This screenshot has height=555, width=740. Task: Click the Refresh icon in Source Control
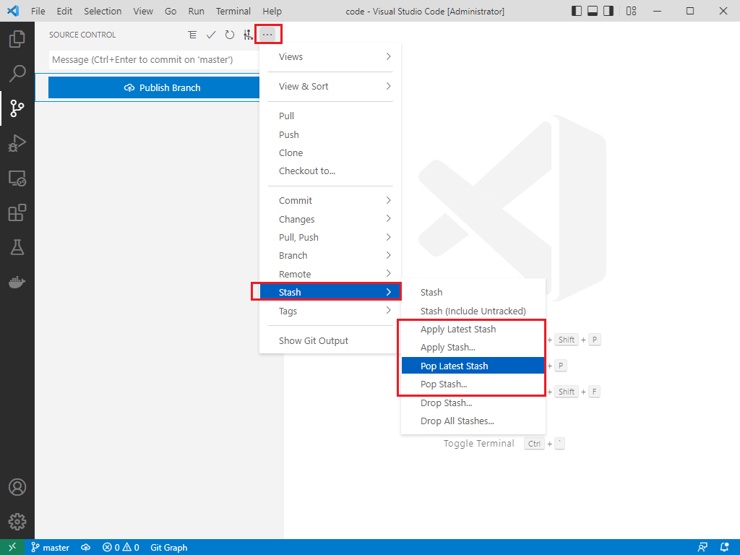(x=229, y=35)
